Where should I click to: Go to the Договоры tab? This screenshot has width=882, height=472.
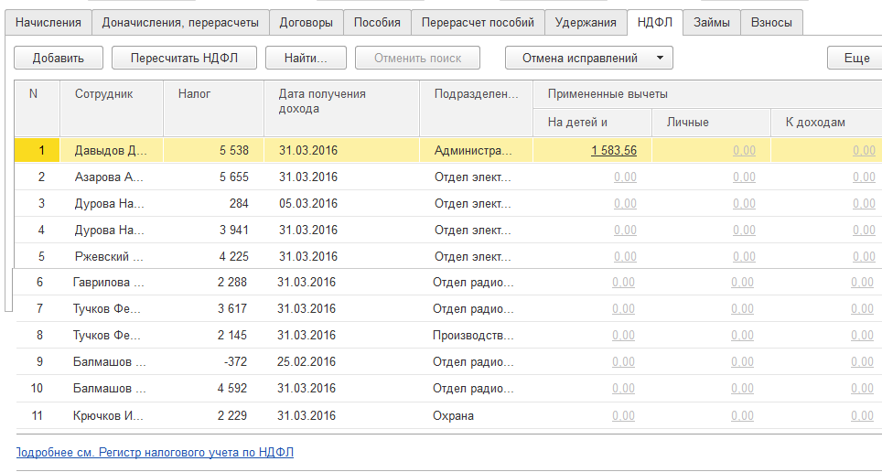click(x=306, y=23)
